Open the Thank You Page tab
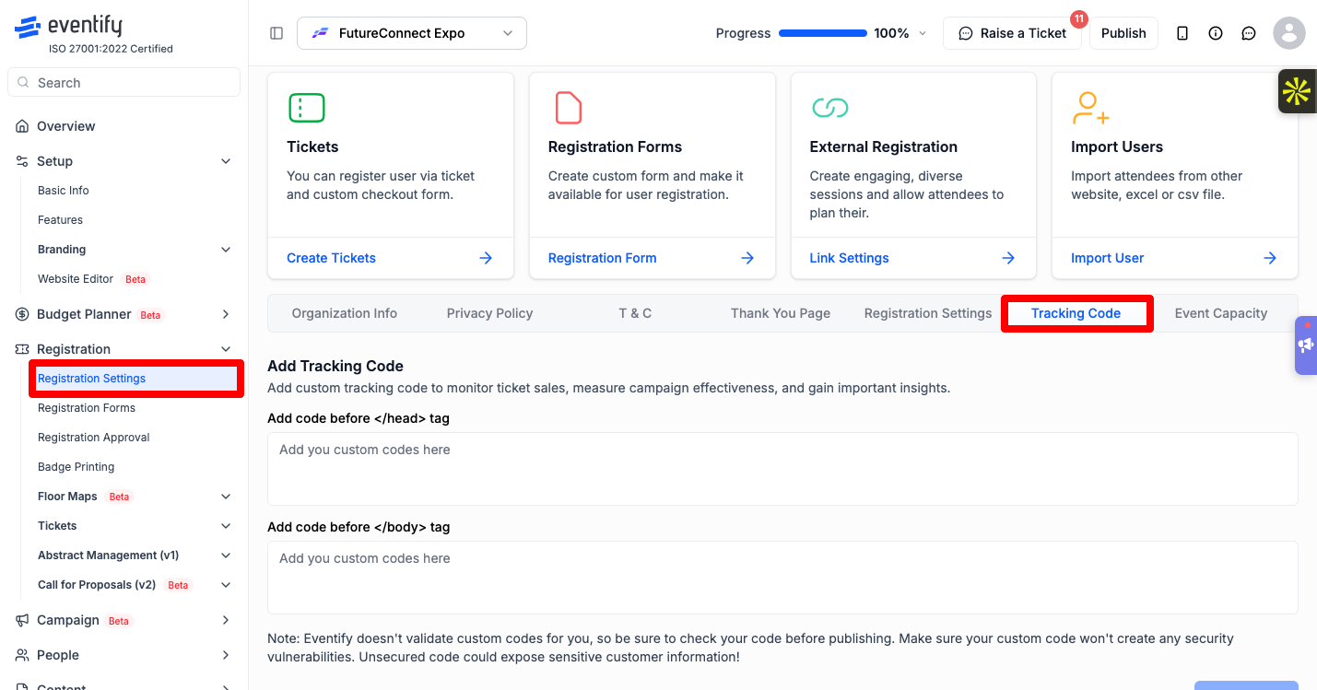 tap(781, 313)
